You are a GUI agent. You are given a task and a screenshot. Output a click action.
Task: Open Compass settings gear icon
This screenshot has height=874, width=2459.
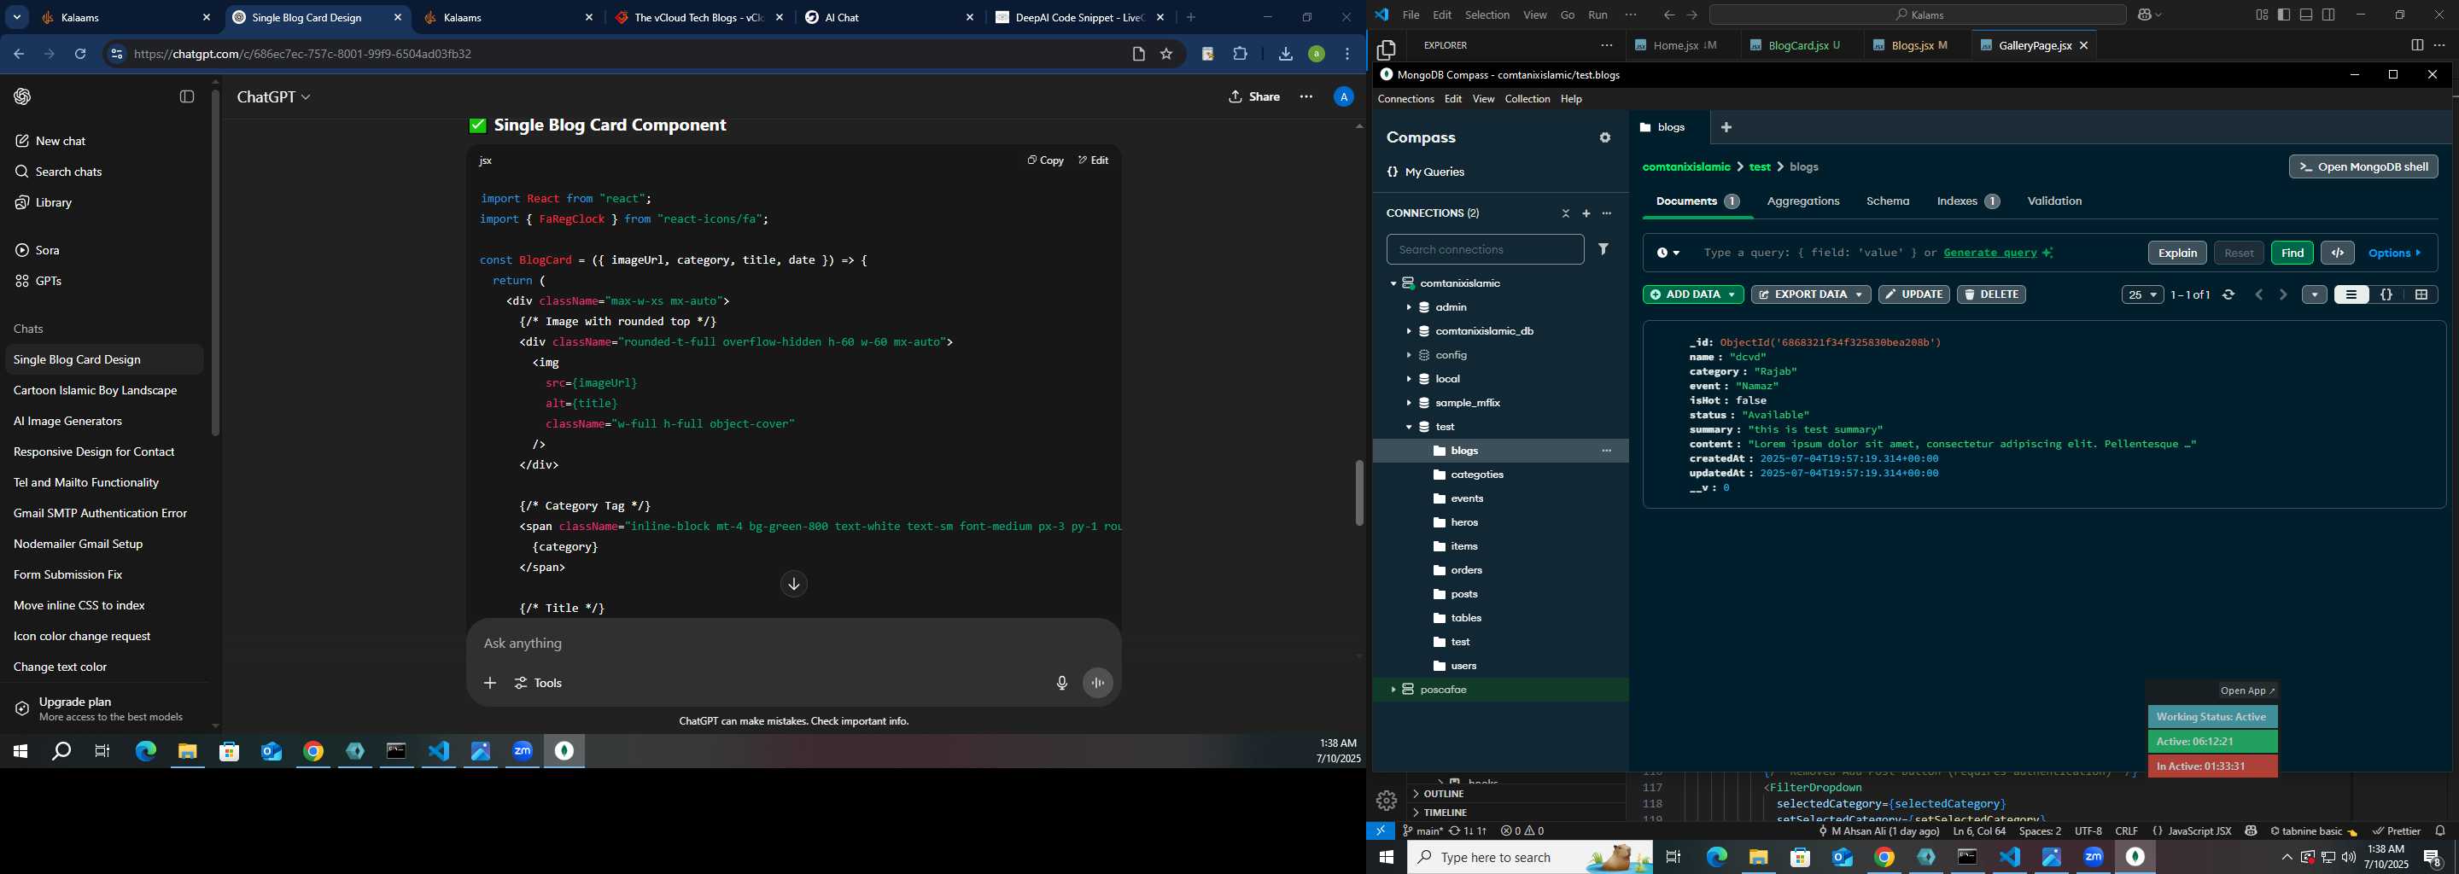pos(1604,137)
